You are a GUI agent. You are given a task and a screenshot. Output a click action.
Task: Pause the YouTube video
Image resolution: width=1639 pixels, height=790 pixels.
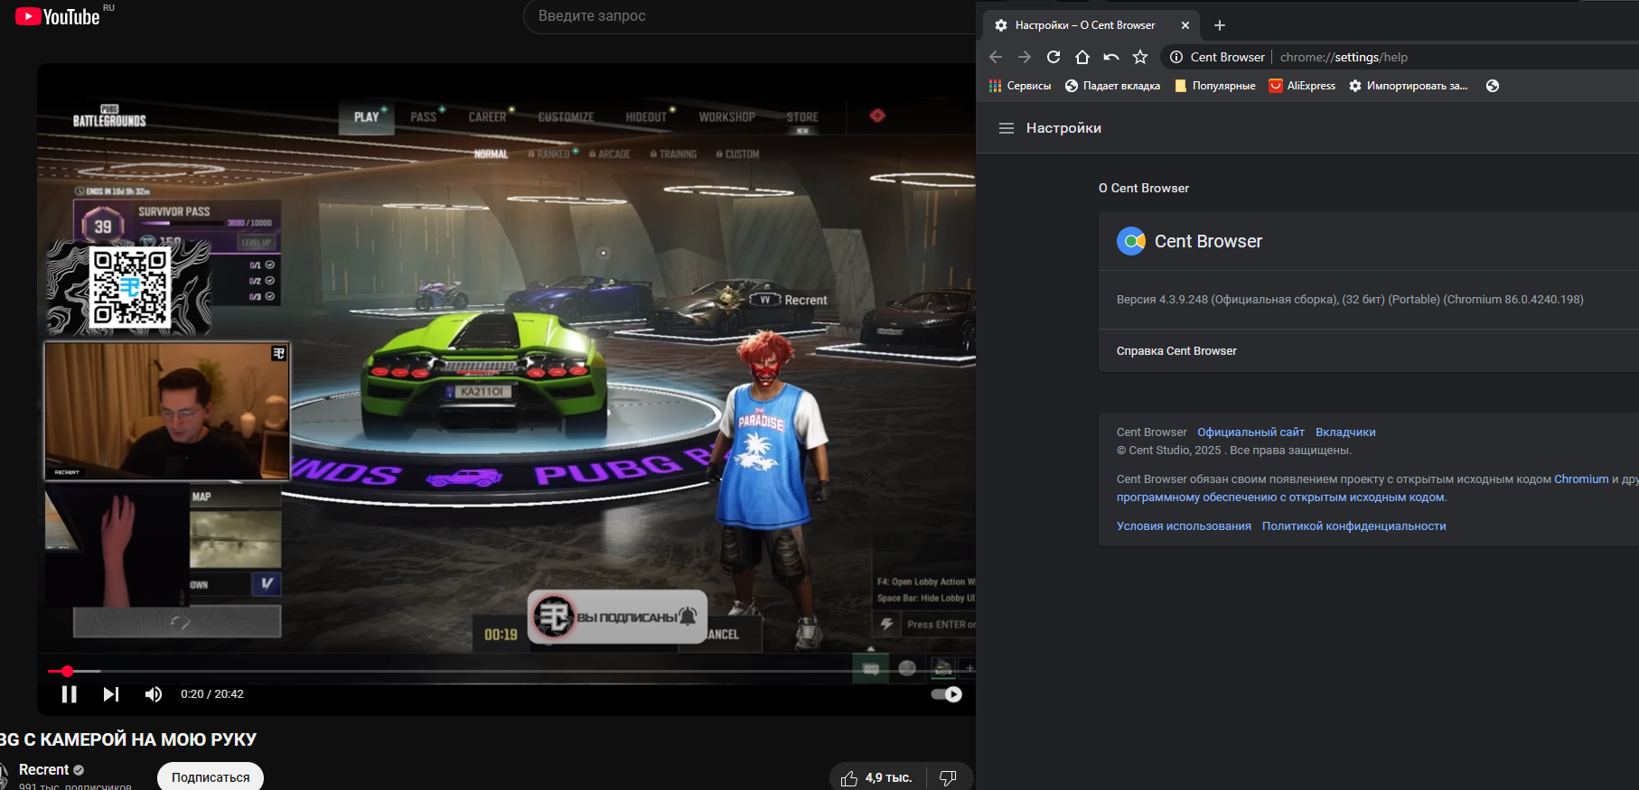click(x=69, y=694)
